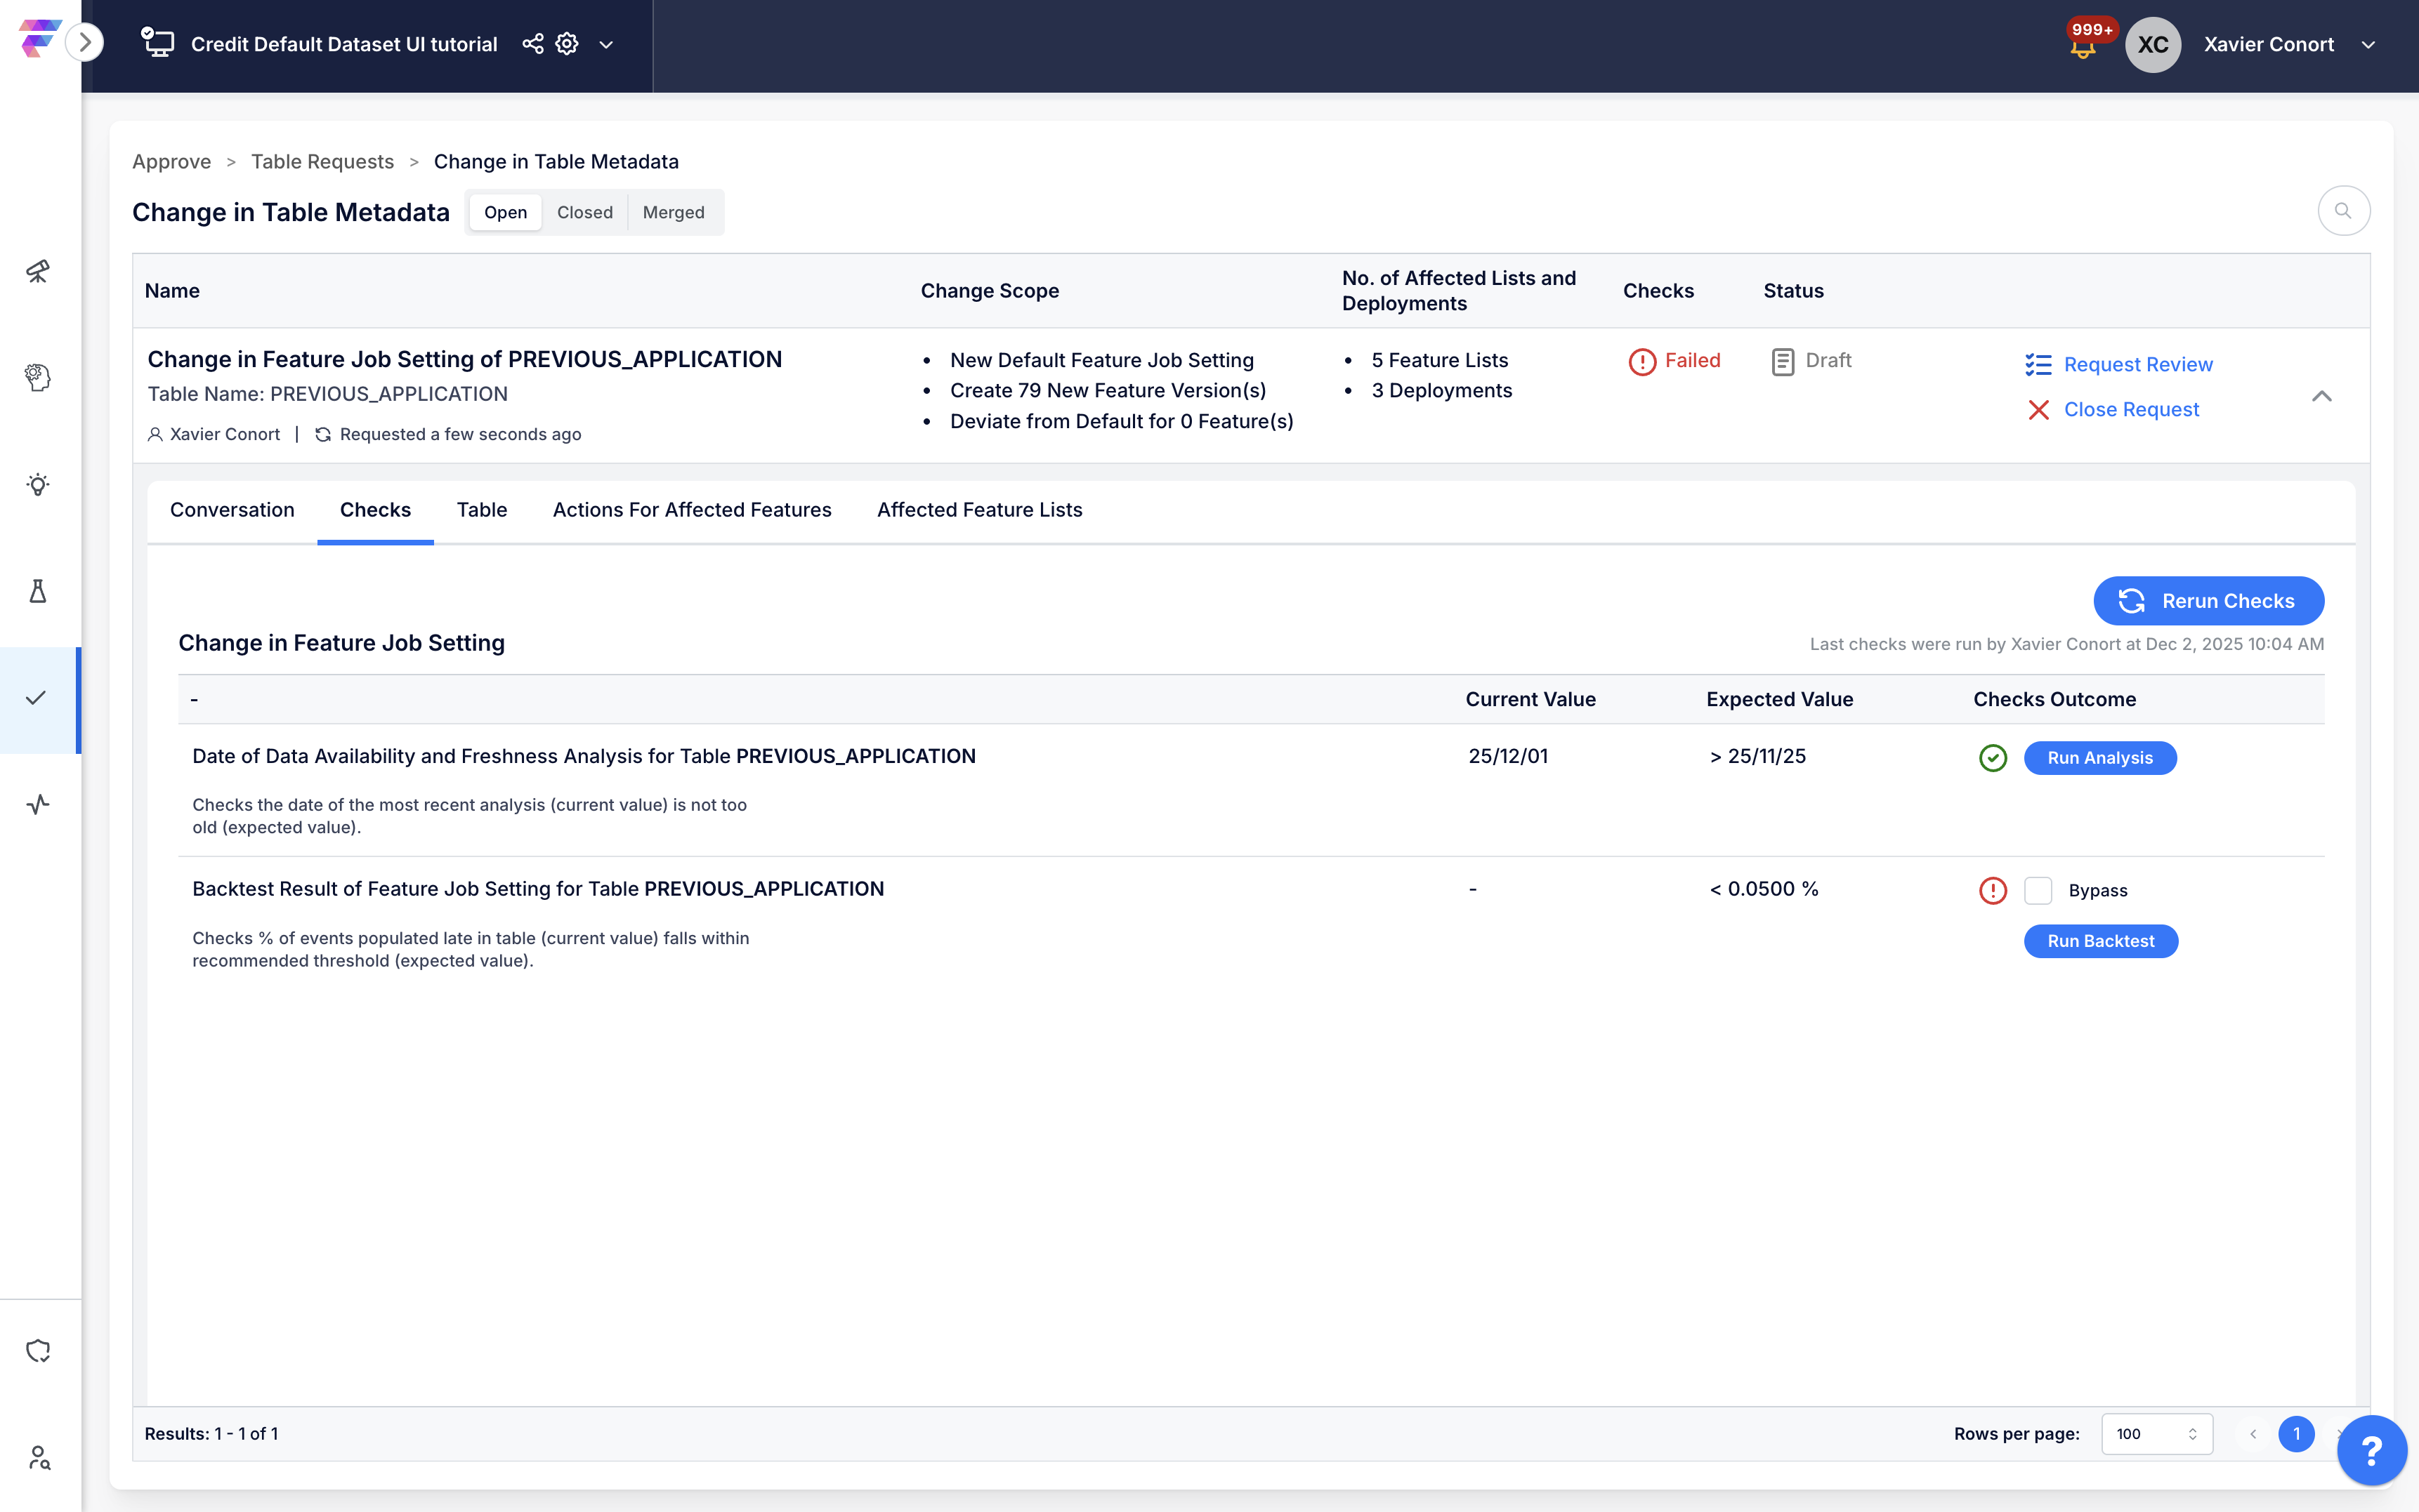
Task: Collapse the request row with the chevron
Action: click(x=2322, y=397)
